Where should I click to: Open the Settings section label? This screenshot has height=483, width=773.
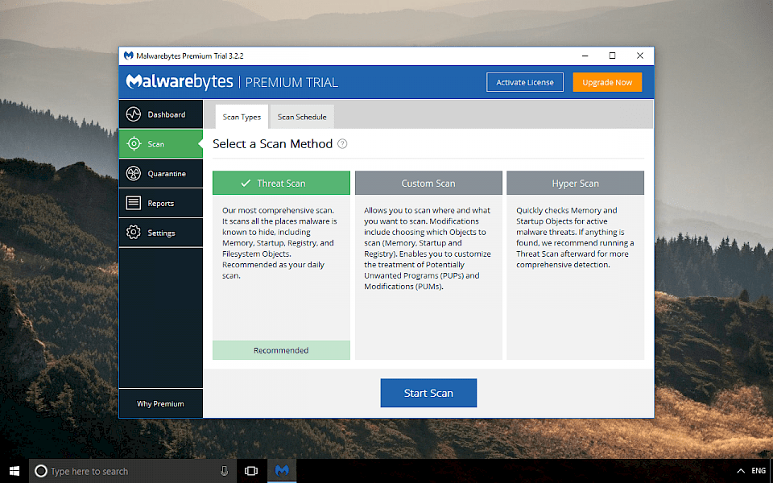(161, 233)
